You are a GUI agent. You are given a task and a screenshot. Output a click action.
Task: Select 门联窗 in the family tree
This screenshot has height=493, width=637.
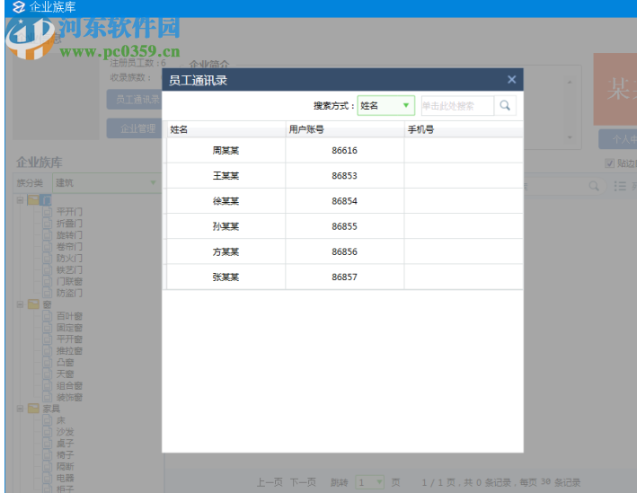[x=69, y=281]
